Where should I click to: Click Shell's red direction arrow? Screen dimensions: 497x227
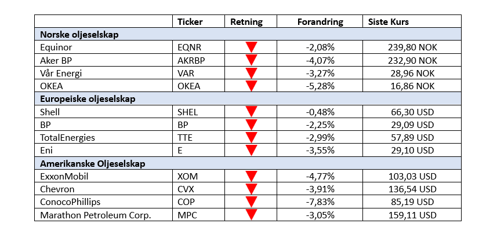(x=251, y=112)
